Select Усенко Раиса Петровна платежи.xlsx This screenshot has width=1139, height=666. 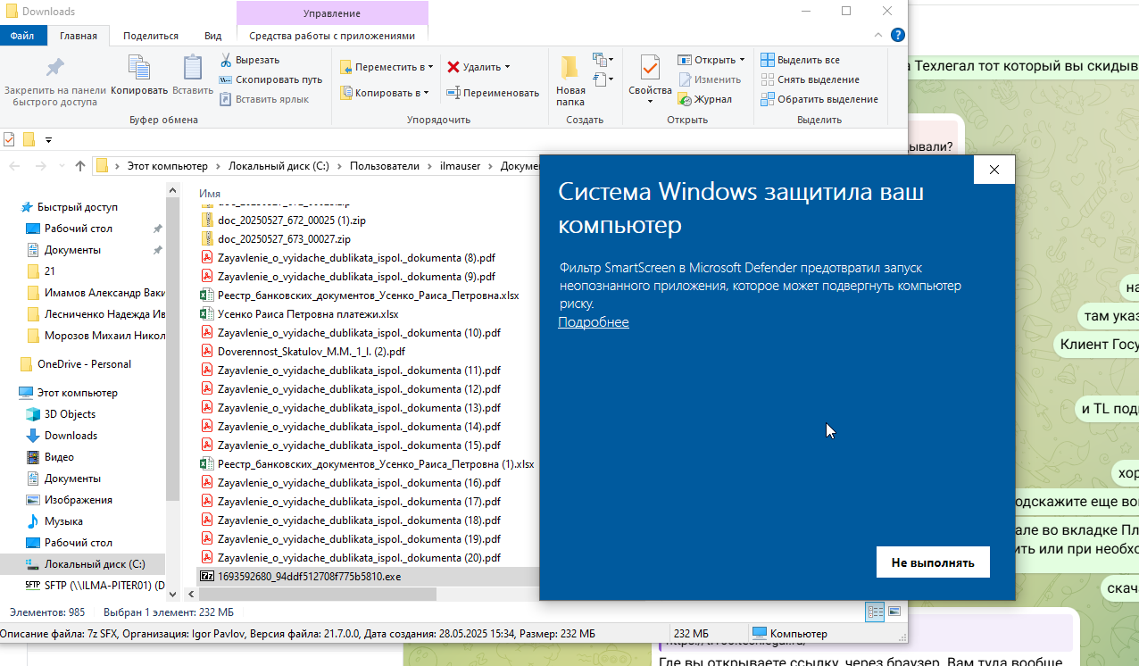[308, 314]
